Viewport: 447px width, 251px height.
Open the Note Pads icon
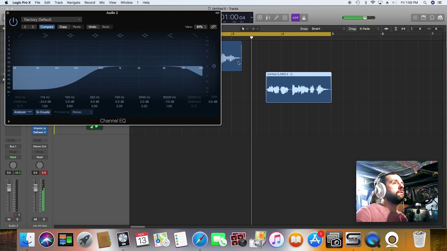click(x=424, y=17)
